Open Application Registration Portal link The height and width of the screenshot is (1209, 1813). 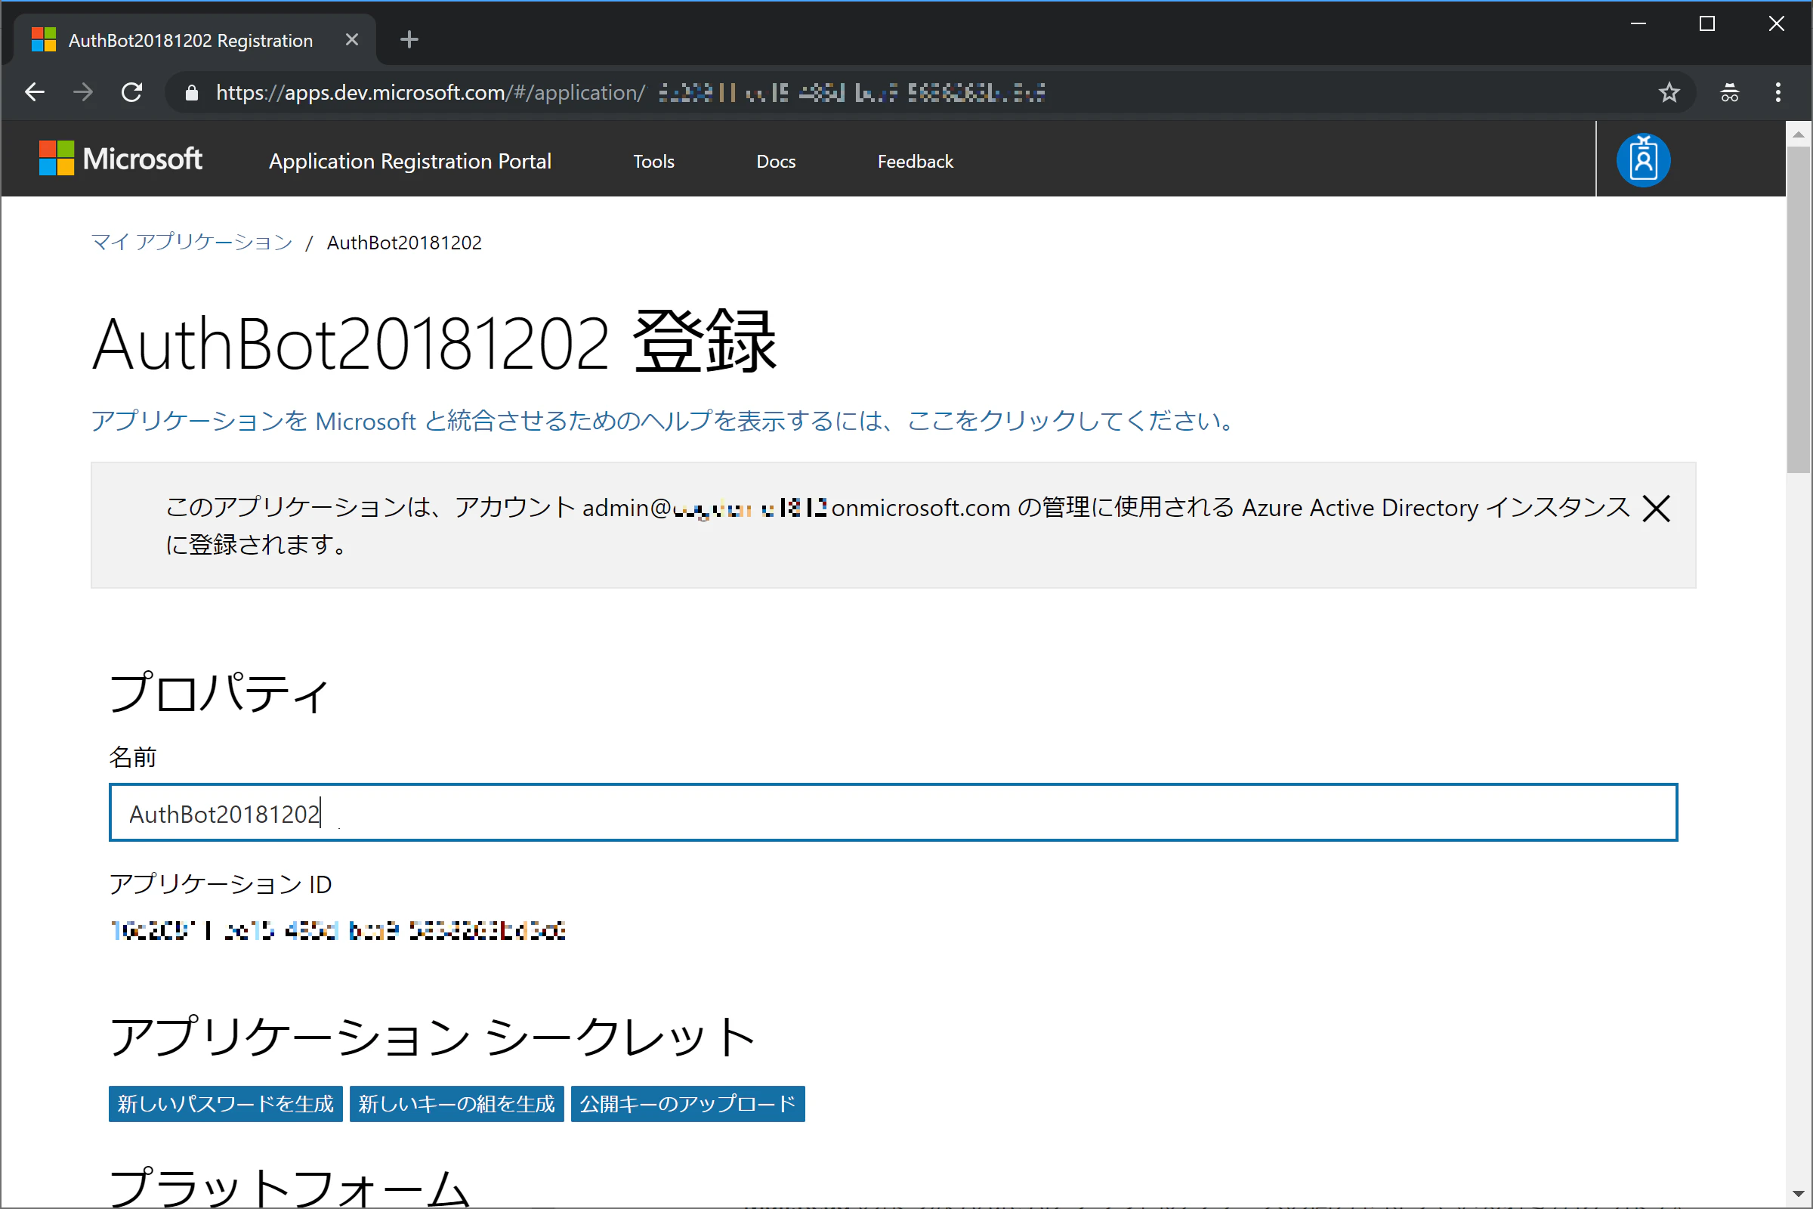coord(410,161)
